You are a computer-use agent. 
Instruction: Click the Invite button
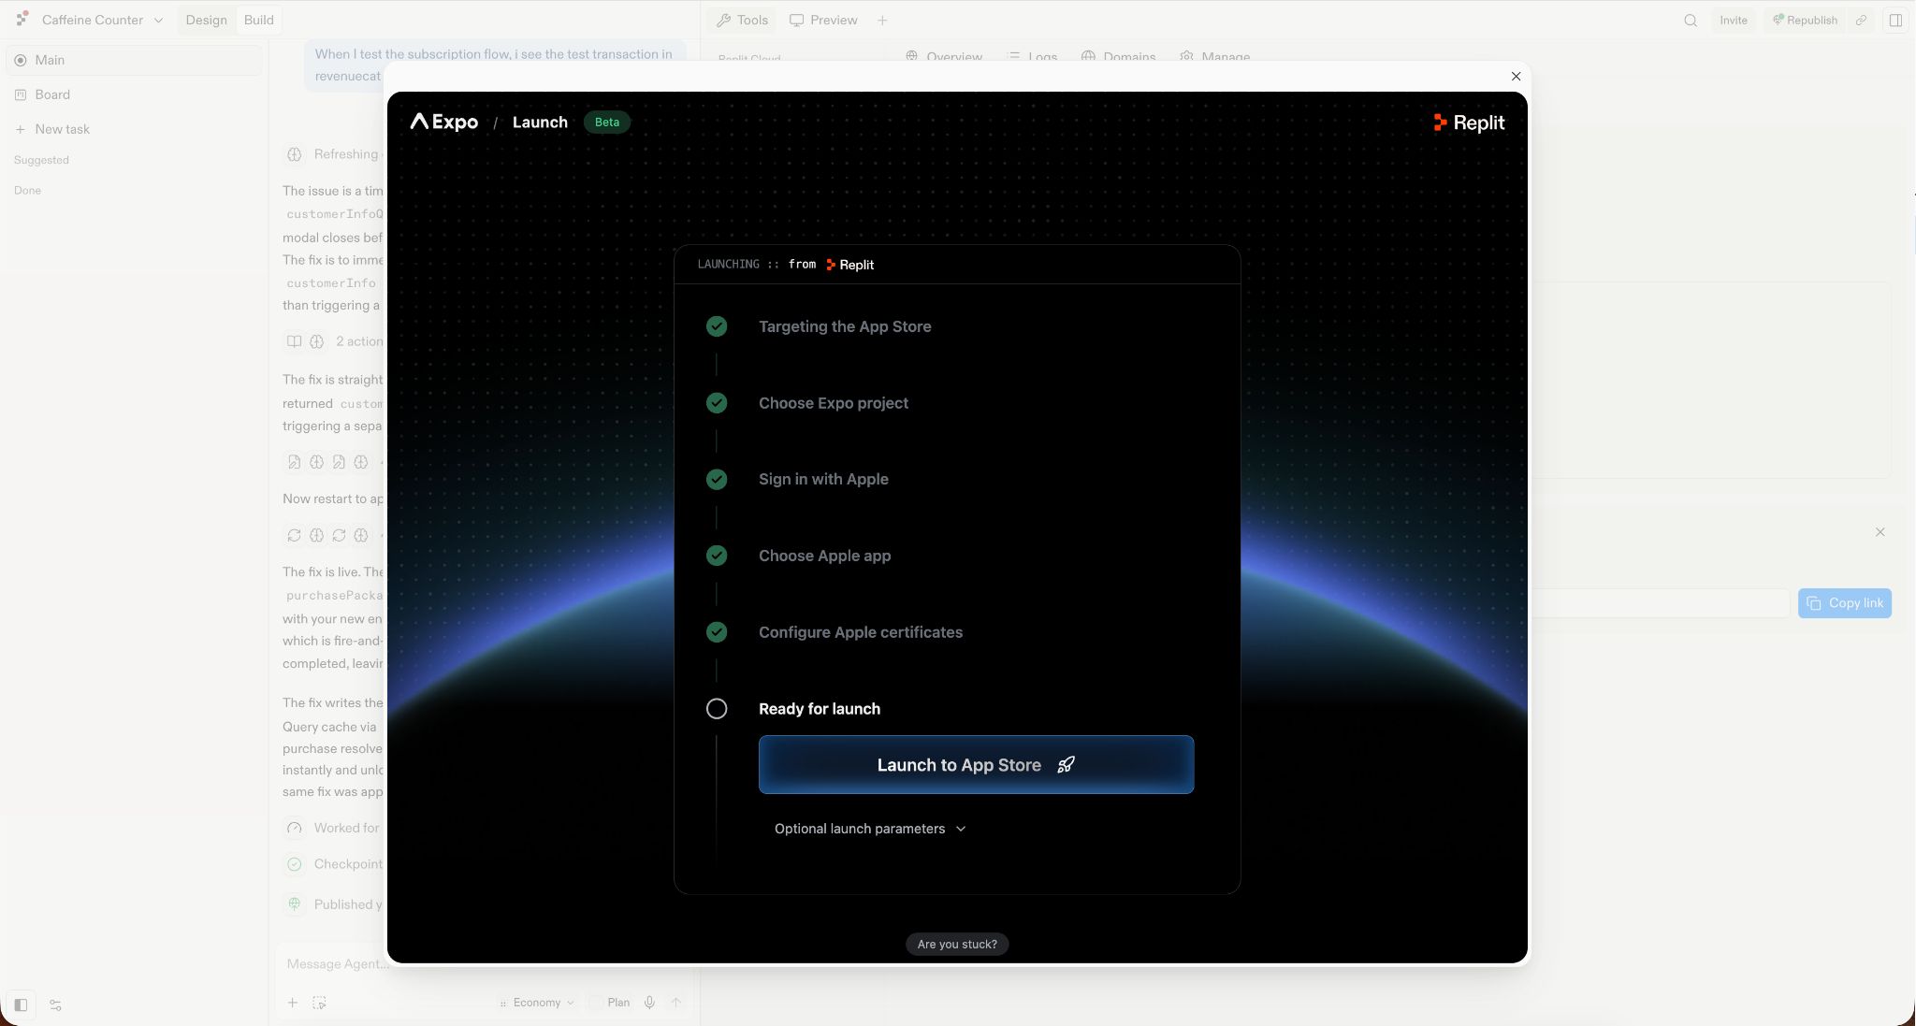1733,20
